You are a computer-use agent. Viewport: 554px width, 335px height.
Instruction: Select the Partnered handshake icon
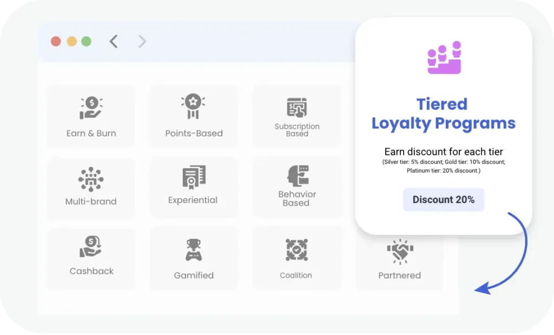(399, 249)
